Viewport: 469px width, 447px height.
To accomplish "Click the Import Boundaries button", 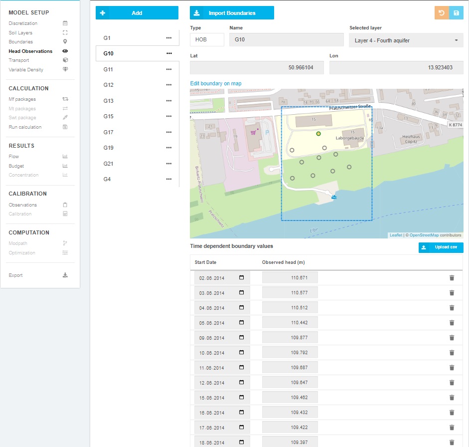I will pyautogui.click(x=232, y=13).
